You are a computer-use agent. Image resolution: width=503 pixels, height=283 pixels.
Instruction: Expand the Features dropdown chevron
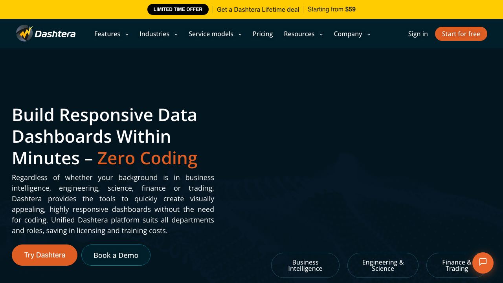[x=127, y=34]
